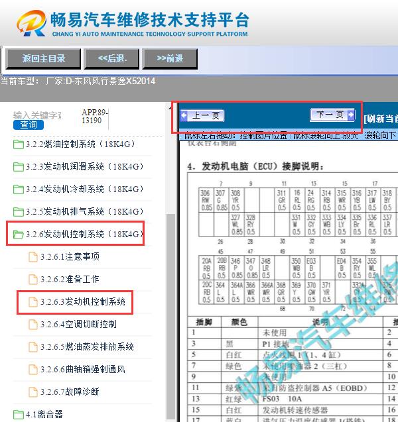Image resolution: width=398 pixels, height=422 pixels.
Task: Click left arrow icon on 上一页 button
Action: pyautogui.click(x=184, y=116)
